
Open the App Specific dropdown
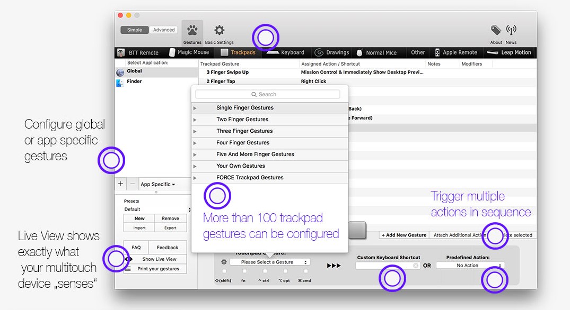[157, 184]
